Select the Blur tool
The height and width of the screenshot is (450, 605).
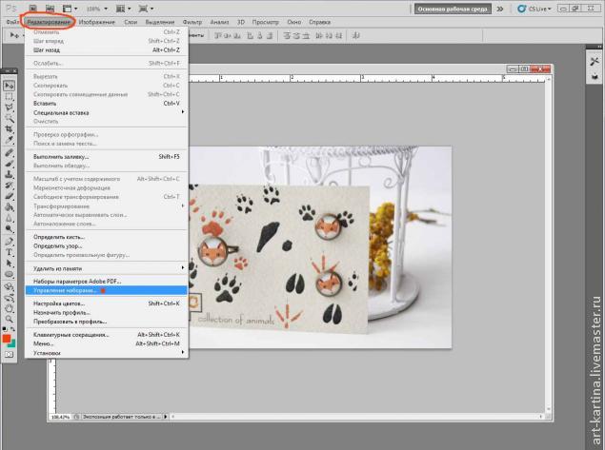9,218
